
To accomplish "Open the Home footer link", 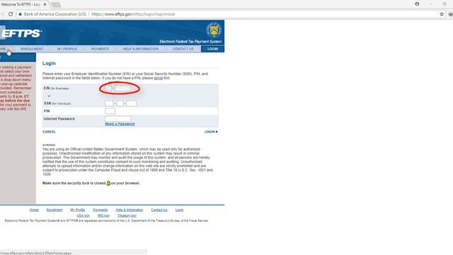I will pyautogui.click(x=34, y=210).
